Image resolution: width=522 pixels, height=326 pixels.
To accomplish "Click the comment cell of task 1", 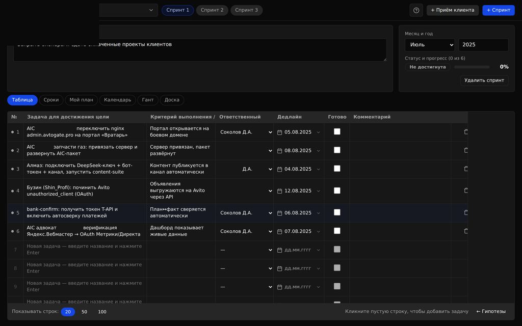I will coord(400,132).
